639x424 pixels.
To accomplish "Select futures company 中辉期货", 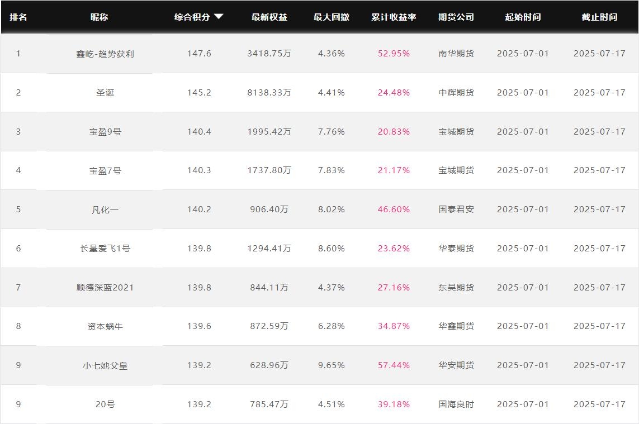I will [x=456, y=93].
